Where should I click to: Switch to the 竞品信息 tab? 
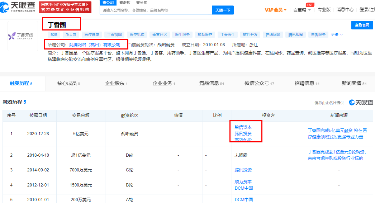pyautogui.click(x=212, y=83)
